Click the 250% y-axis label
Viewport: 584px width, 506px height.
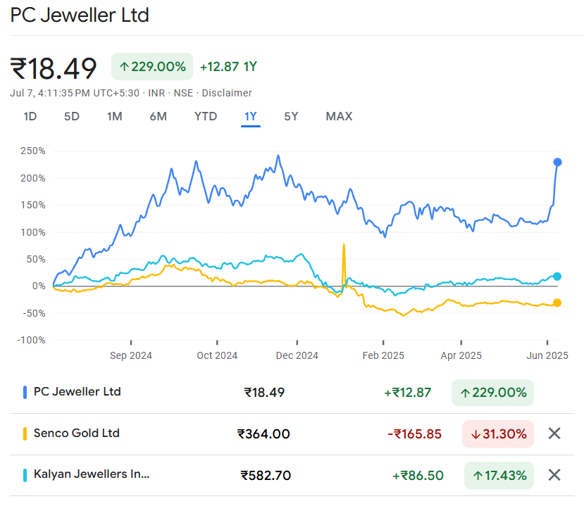click(33, 151)
